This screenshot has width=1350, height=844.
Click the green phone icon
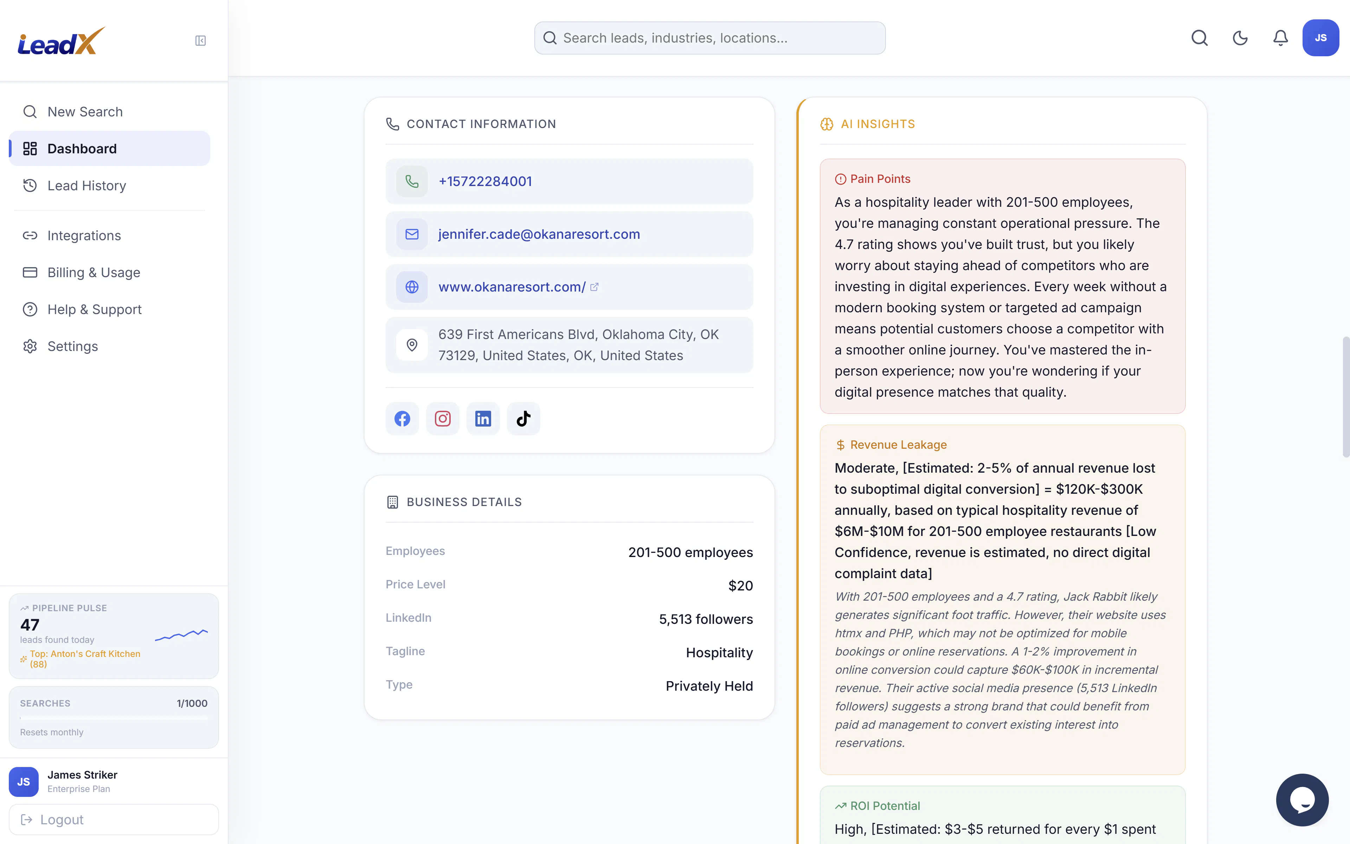tap(412, 181)
